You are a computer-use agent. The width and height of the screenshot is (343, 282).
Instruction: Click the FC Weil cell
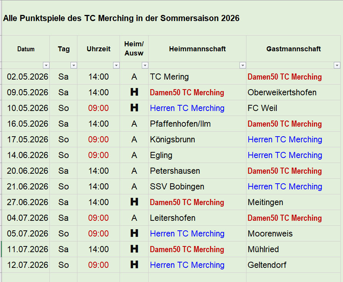263,108
